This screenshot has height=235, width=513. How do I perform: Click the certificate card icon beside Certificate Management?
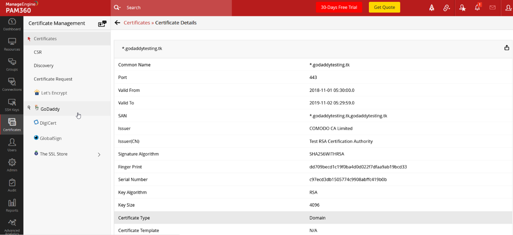coord(102,24)
